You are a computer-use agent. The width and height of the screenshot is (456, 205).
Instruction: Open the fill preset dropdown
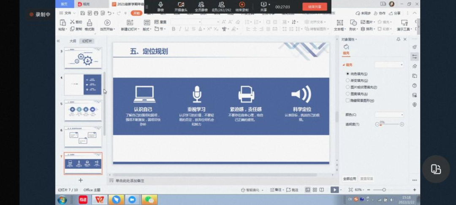pyautogui.click(x=389, y=65)
